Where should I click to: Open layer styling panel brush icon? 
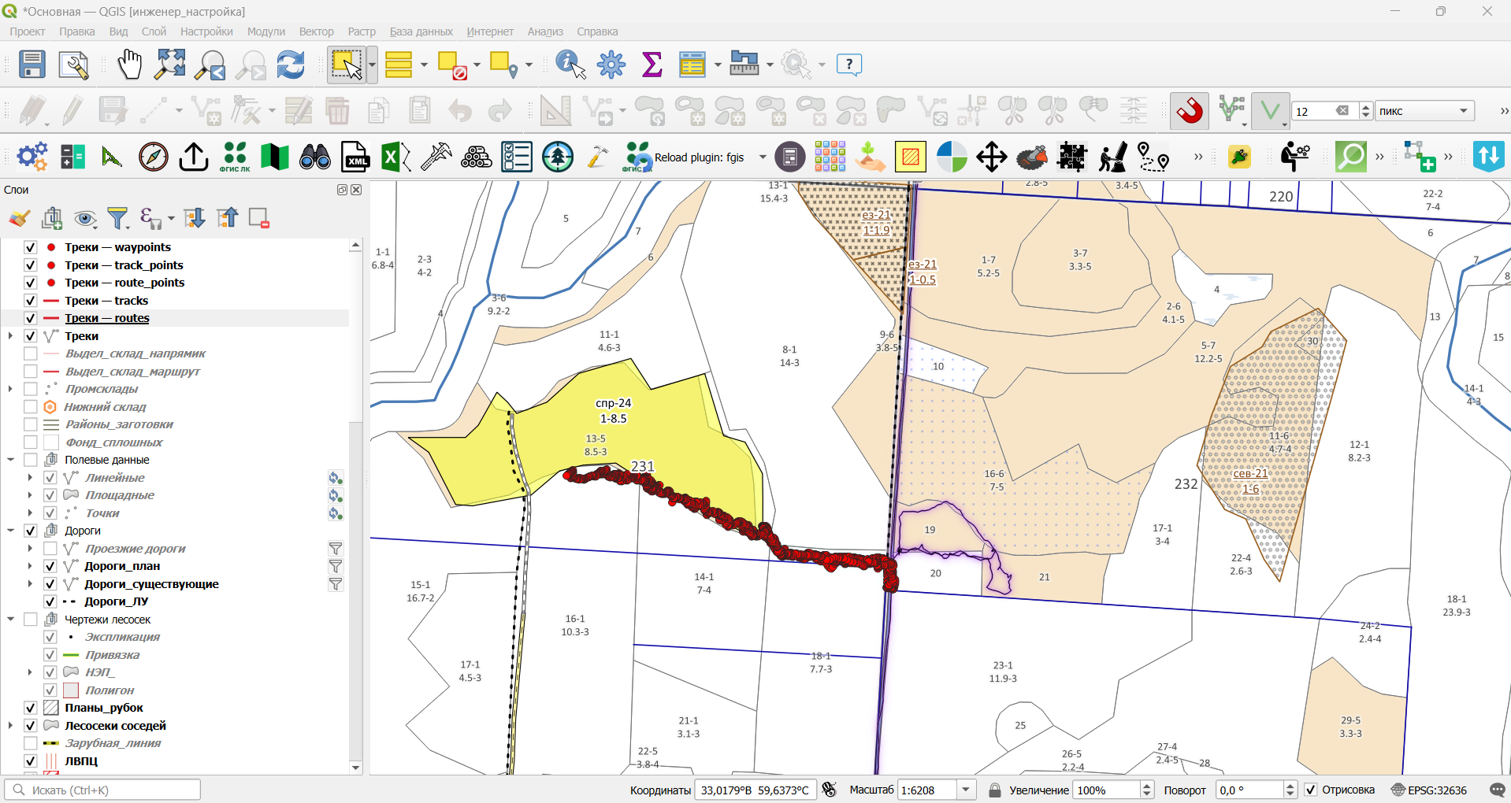(20, 218)
